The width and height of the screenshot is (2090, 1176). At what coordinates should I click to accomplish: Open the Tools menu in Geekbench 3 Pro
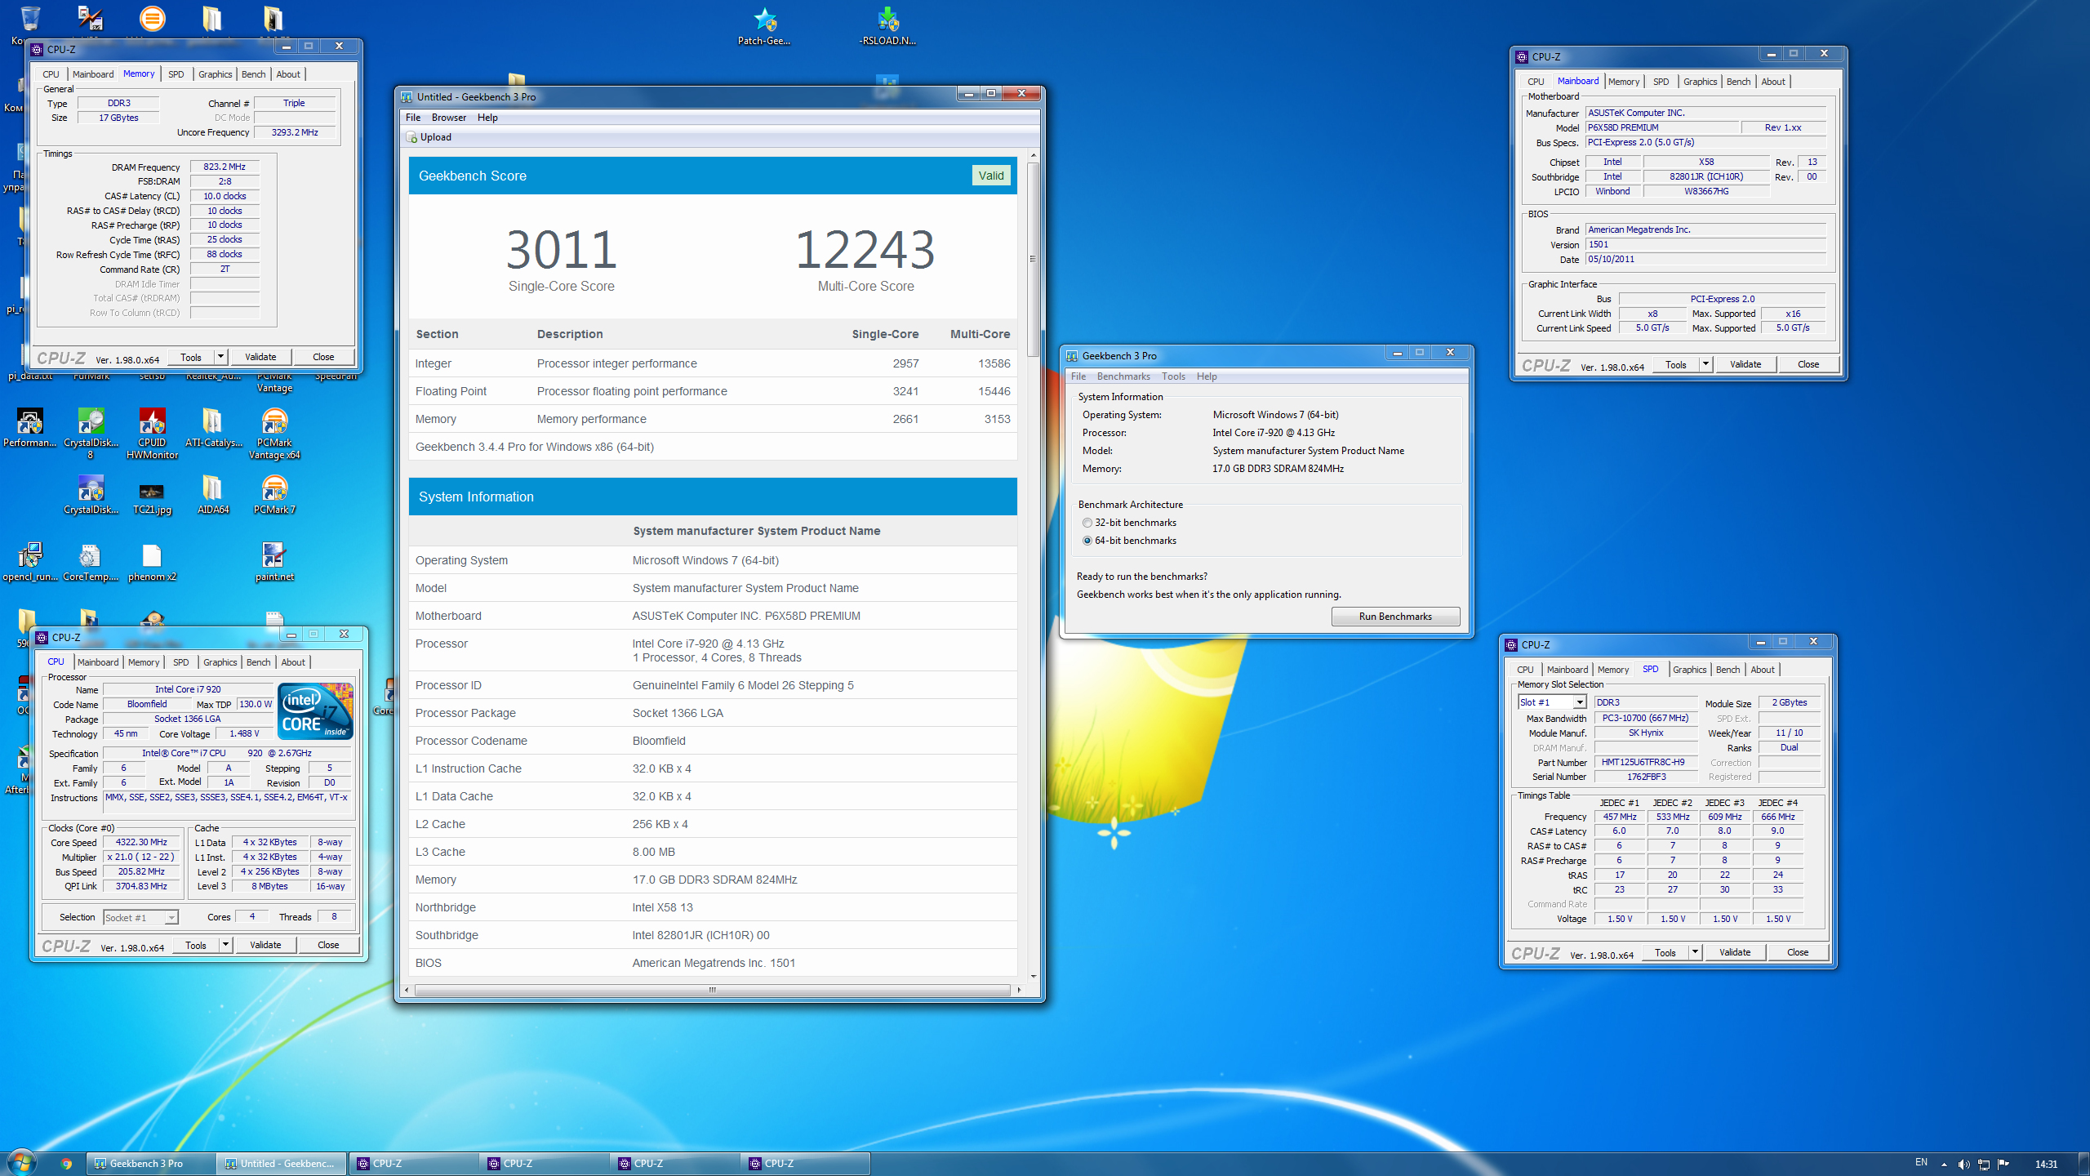pyautogui.click(x=1173, y=376)
